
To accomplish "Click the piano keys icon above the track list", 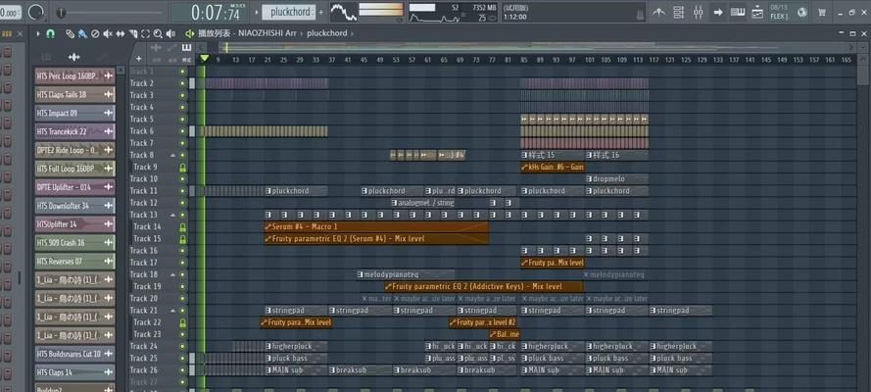I will (x=186, y=48).
